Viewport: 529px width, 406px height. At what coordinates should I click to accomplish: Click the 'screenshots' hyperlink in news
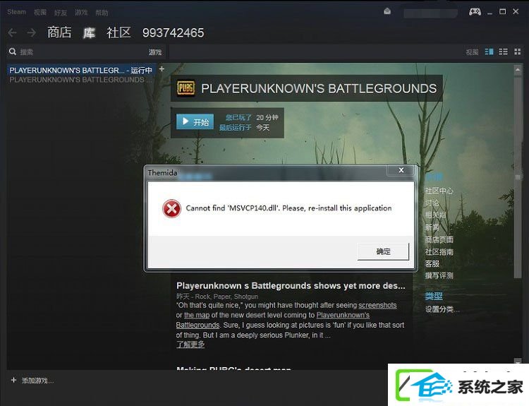377,305
